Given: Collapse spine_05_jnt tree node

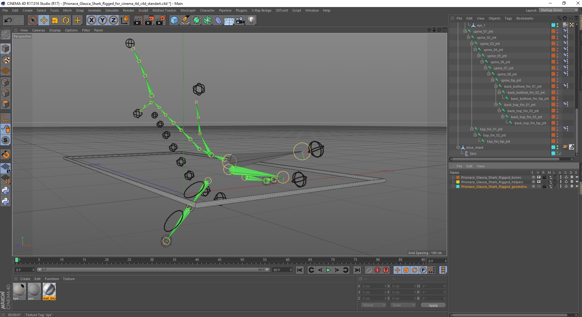Looking at the screenshot, I should click(479, 56).
